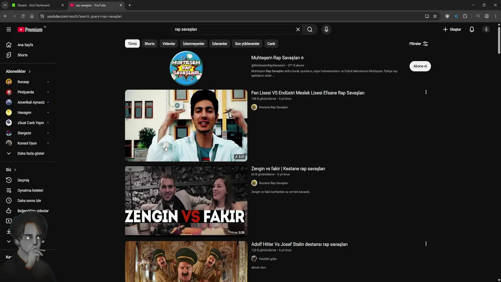501x282 pixels.
Task: Select the İzlenenler filter chip
Action: (x=220, y=44)
